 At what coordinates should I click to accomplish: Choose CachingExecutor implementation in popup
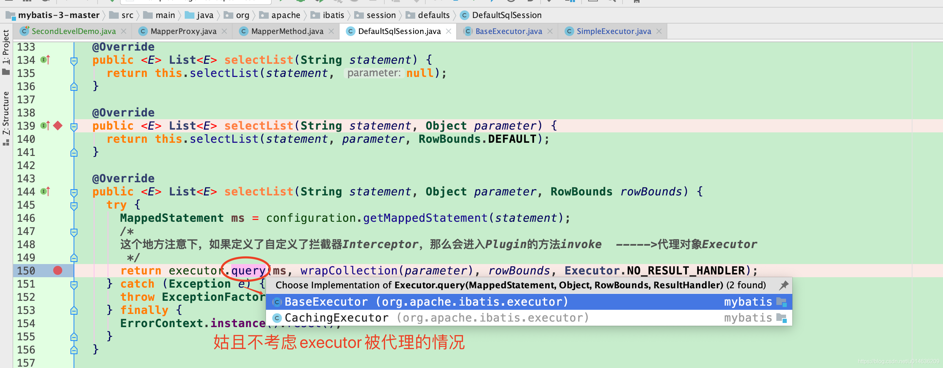(529, 318)
